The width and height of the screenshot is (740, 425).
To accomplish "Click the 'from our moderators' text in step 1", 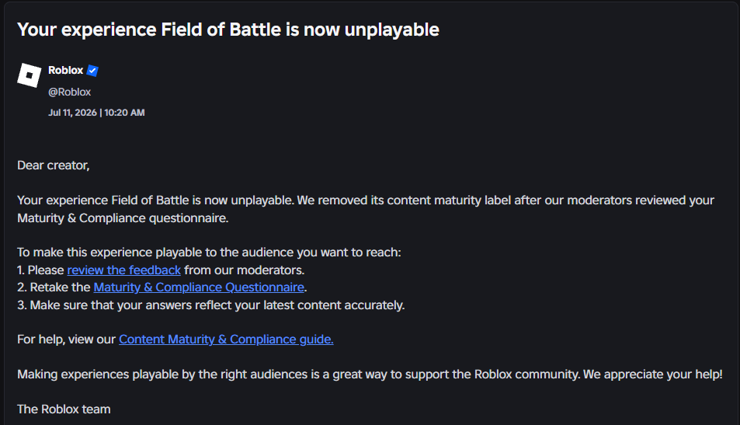I will [245, 270].
